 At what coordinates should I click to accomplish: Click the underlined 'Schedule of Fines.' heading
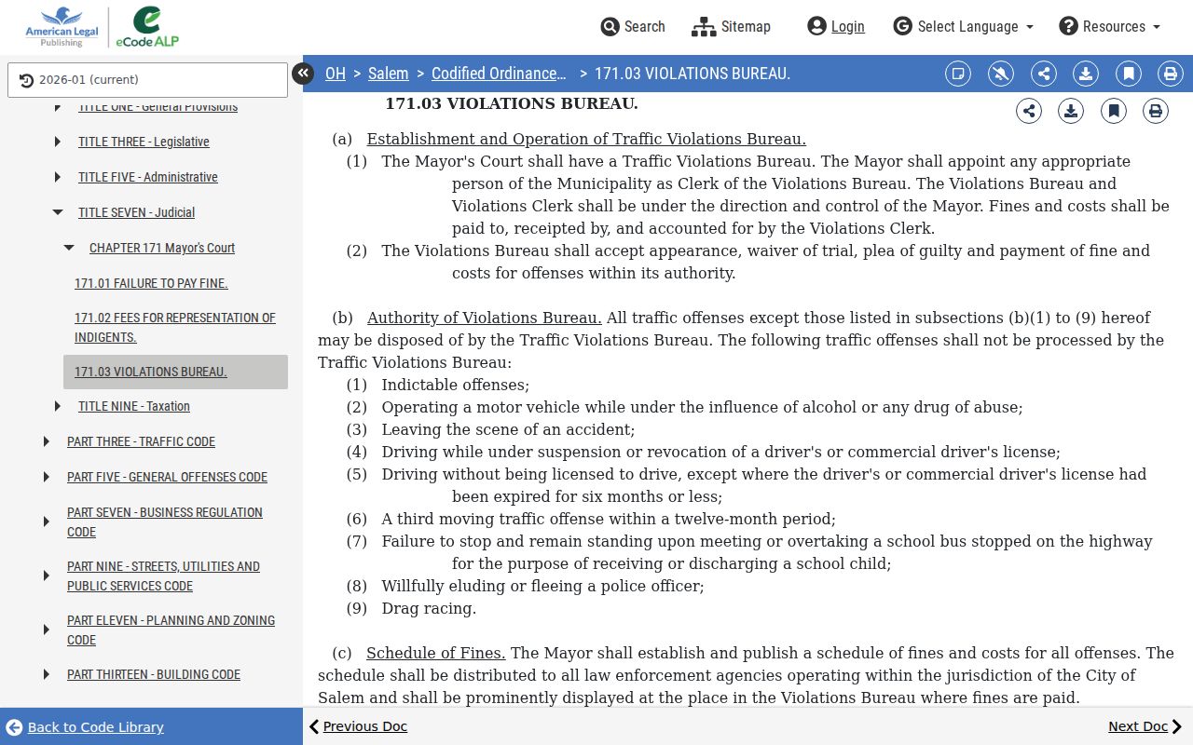(x=436, y=653)
